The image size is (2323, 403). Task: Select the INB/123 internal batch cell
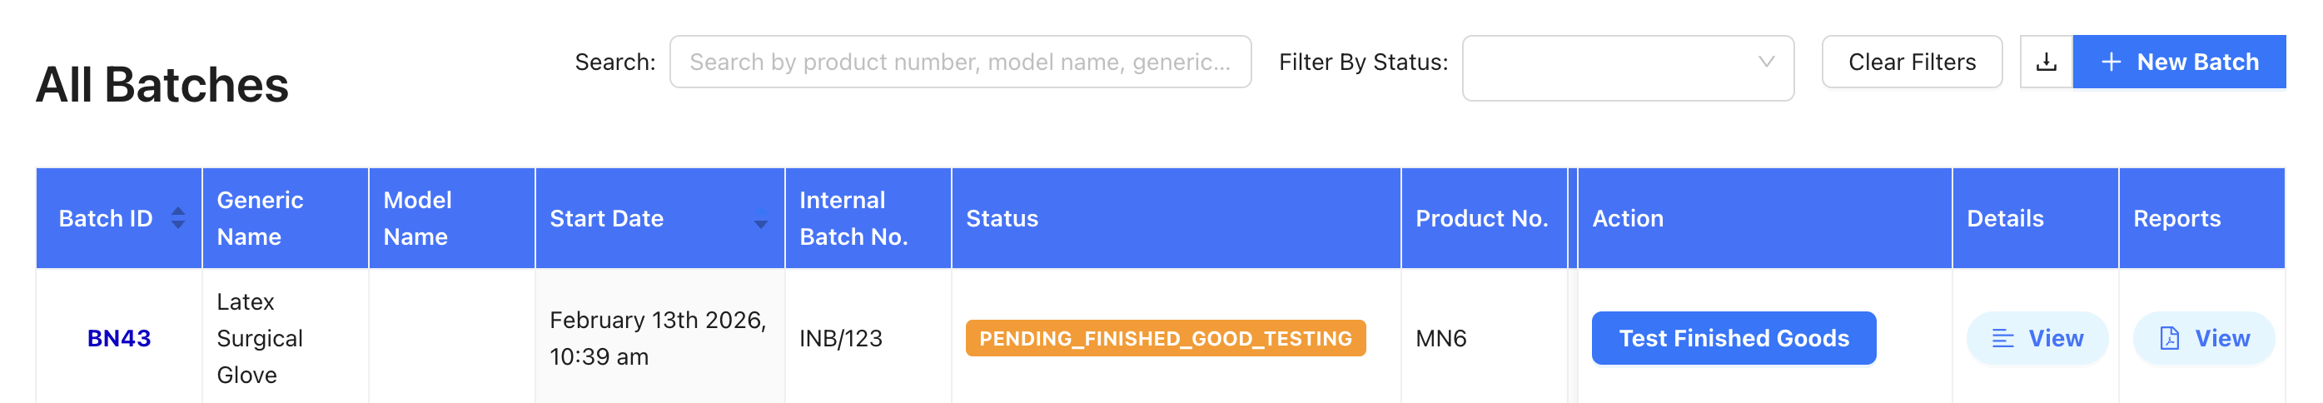(840, 338)
